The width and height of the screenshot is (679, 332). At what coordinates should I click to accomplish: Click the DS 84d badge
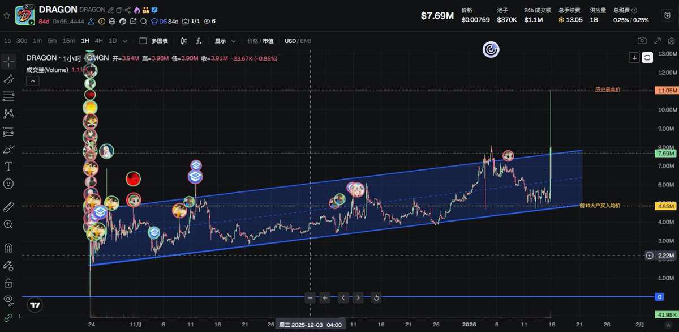coord(164,22)
